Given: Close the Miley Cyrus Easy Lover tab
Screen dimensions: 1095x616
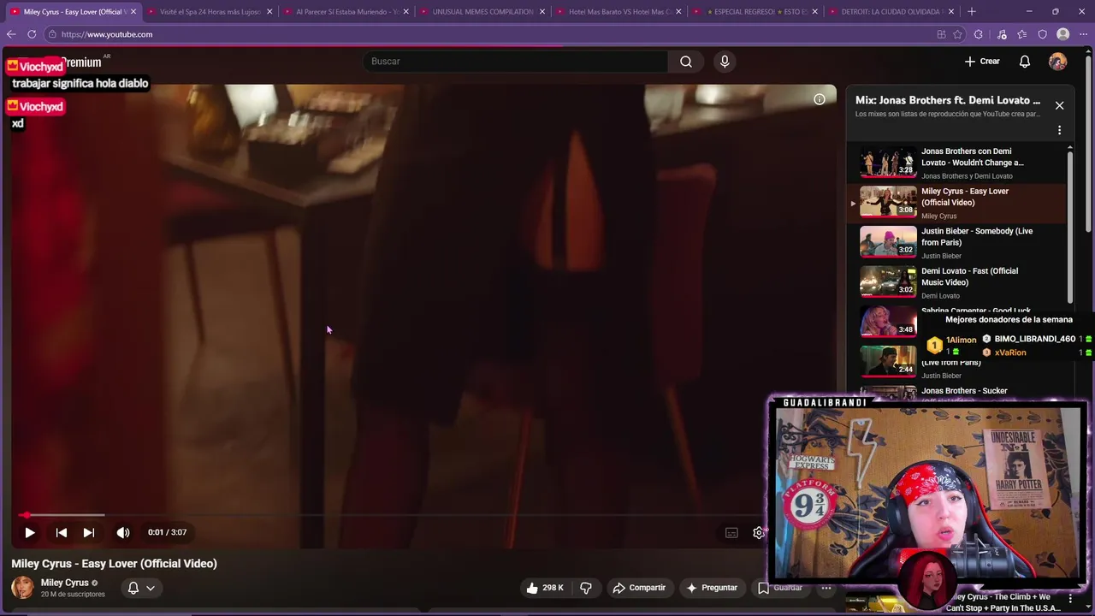Looking at the screenshot, I should [133, 12].
